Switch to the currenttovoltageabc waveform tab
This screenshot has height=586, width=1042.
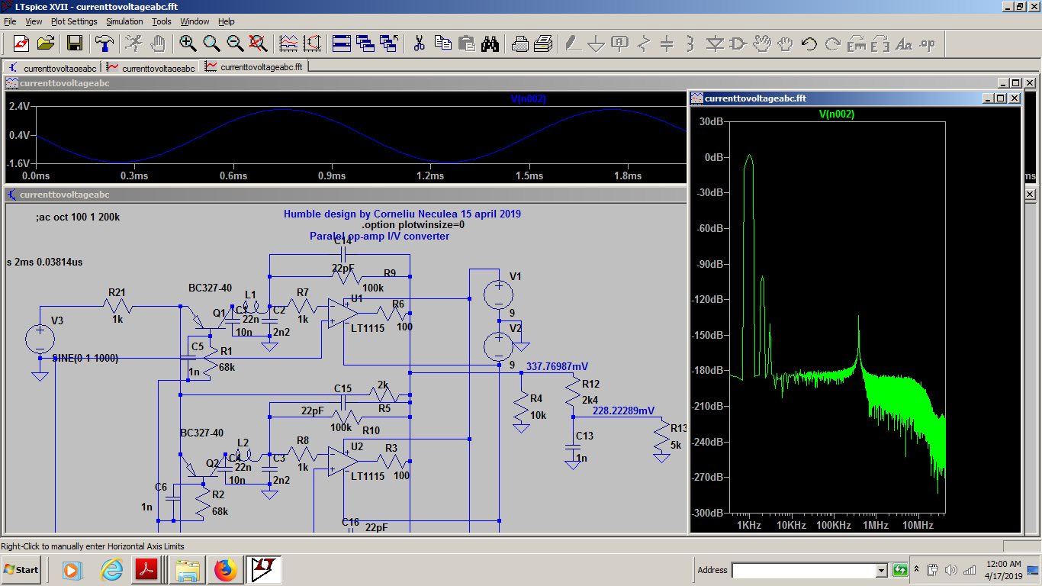150,67
